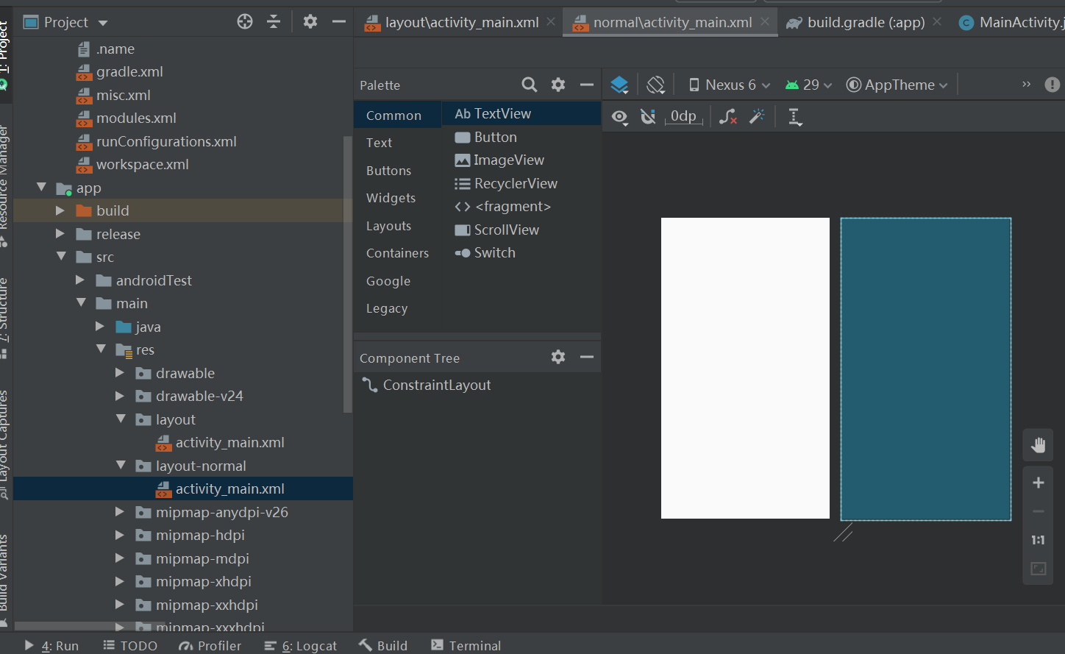The height and width of the screenshot is (654, 1065).
Task: Show warnings and errors icon
Action: [1052, 85]
